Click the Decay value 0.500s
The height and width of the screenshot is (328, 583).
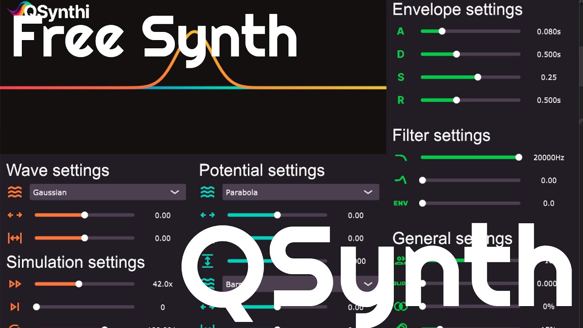tap(548, 55)
